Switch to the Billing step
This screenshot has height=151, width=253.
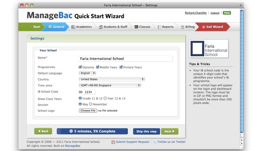(x=188, y=27)
